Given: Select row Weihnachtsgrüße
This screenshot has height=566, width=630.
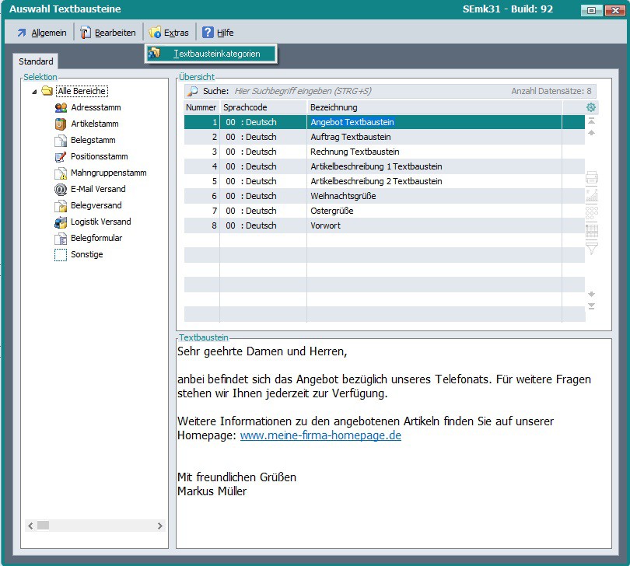Looking at the screenshot, I should click(384, 196).
